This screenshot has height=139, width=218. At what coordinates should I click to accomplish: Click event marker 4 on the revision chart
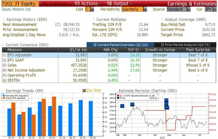[166, 104]
